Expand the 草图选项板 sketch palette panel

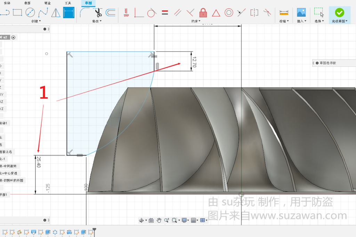[317, 63]
